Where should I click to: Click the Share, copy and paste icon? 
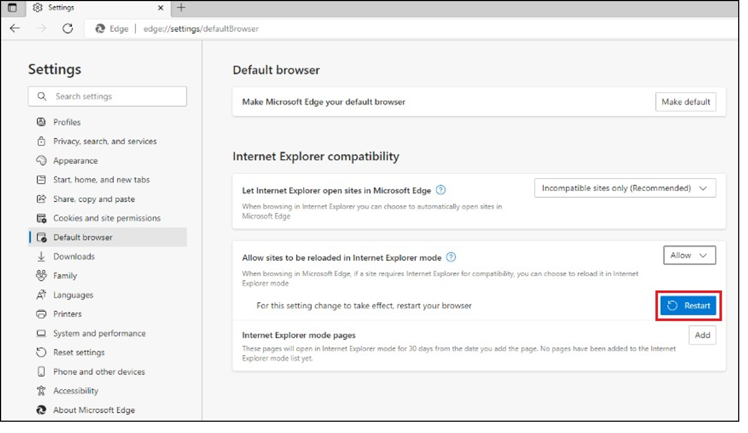click(41, 199)
